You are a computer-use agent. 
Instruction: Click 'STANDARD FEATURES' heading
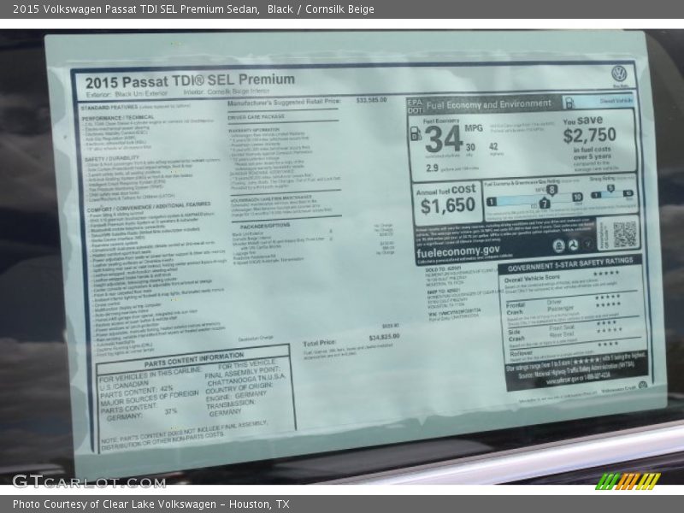pyautogui.click(x=109, y=108)
